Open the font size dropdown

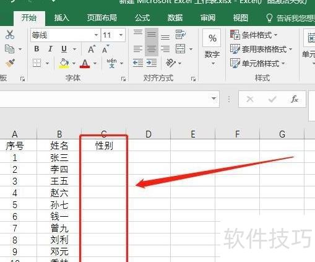pos(121,35)
